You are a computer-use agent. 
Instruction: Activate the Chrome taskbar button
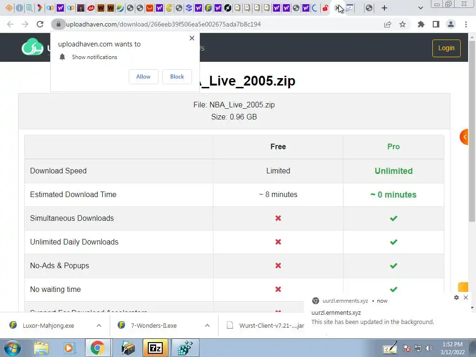click(97, 348)
